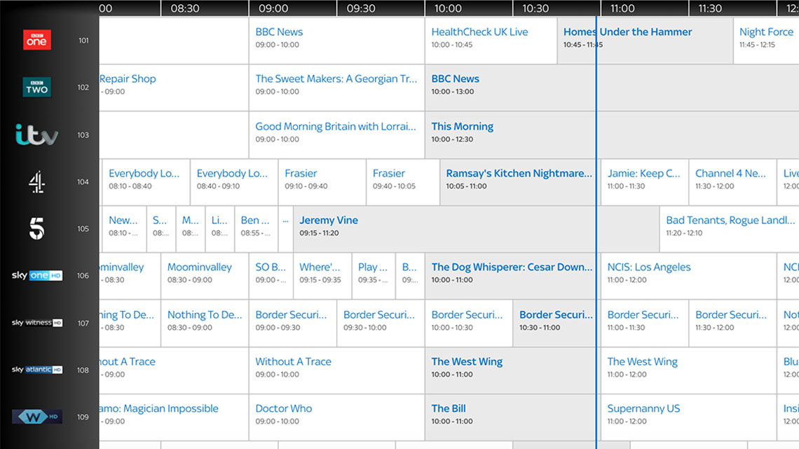
Task: Select The Dog Whisperer: Cesar Down
Action: (512, 275)
